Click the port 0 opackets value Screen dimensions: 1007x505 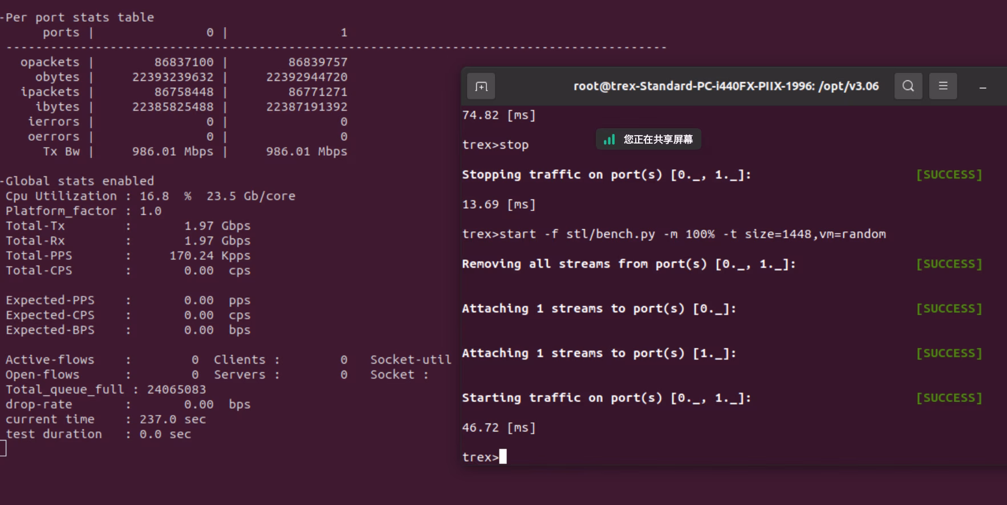pyautogui.click(x=184, y=62)
